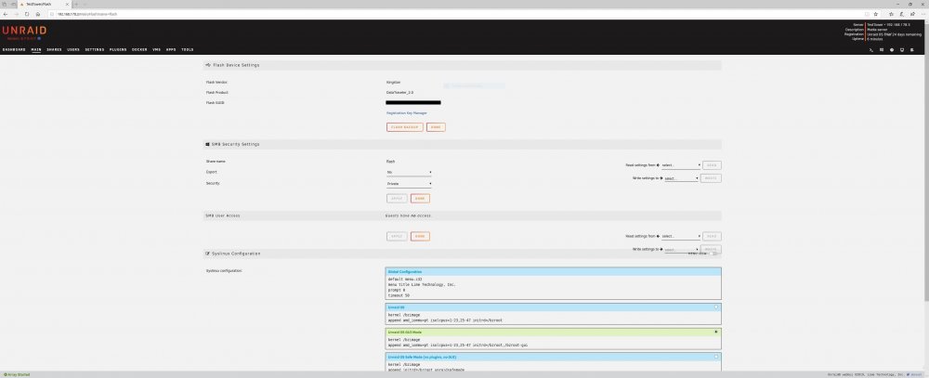Open the Security dropdown set to Private

click(x=409, y=184)
